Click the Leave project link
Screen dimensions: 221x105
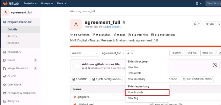(x=112, y=27)
